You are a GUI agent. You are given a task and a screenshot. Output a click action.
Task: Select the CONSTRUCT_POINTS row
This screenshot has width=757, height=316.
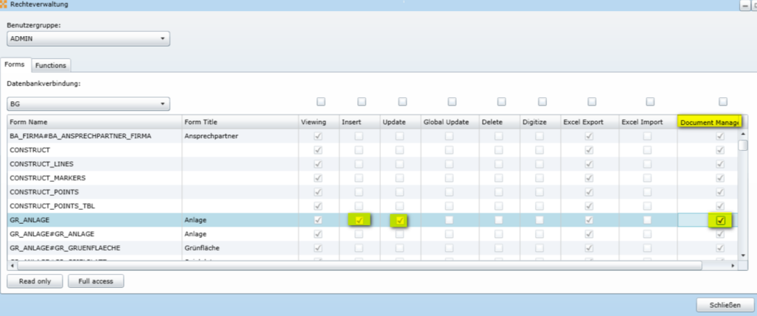[x=95, y=192]
